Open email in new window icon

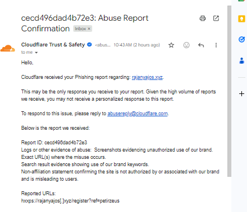click(x=216, y=18)
